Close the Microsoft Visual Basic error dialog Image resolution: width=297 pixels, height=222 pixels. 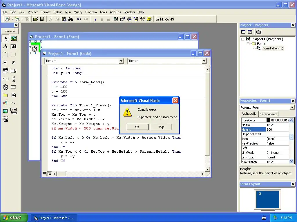point(175,101)
